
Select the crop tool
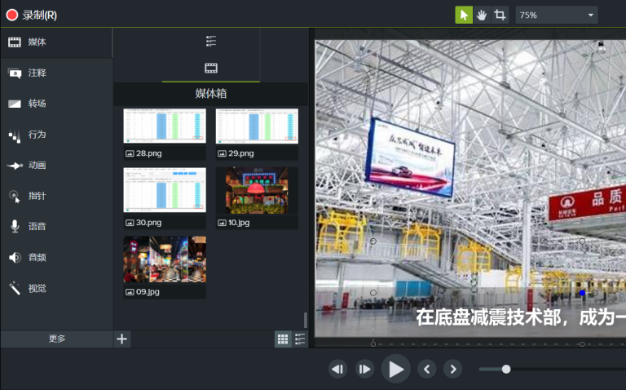(x=500, y=15)
